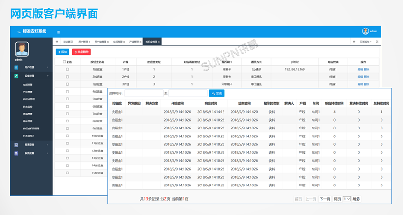Image resolution: width=403 pixels, height=215 pixels.
Task: Tick the 全选 checkbox in table header
Action: click(x=64, y=62)
